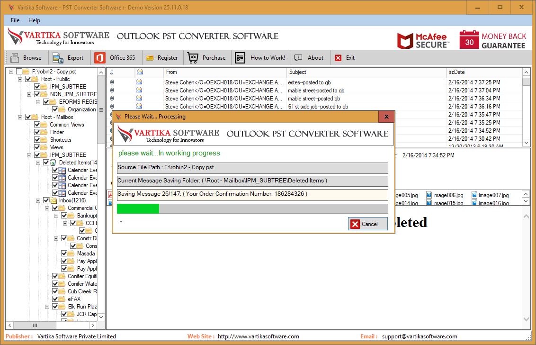Click the 30 Money Back Guarantee badge
This screenshot has width=536, height=345.
point(492,40)
